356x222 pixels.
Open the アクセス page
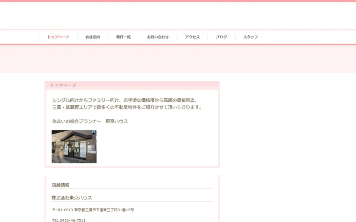[193, 37]
